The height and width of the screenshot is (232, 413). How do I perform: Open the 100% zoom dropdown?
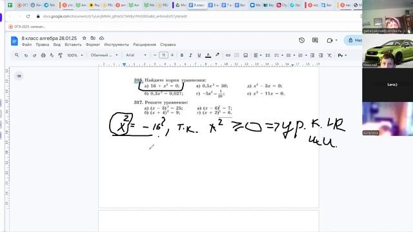click(x=75, y=55)
